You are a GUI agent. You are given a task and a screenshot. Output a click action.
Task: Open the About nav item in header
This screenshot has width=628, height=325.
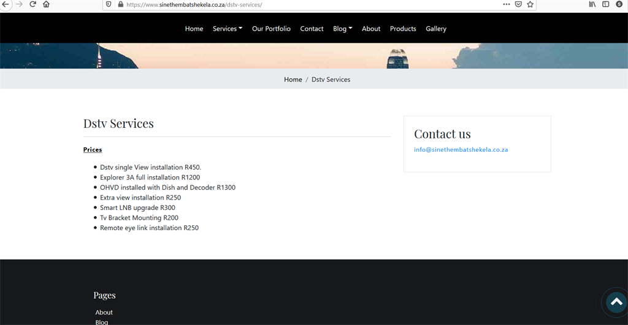[371, 29]
